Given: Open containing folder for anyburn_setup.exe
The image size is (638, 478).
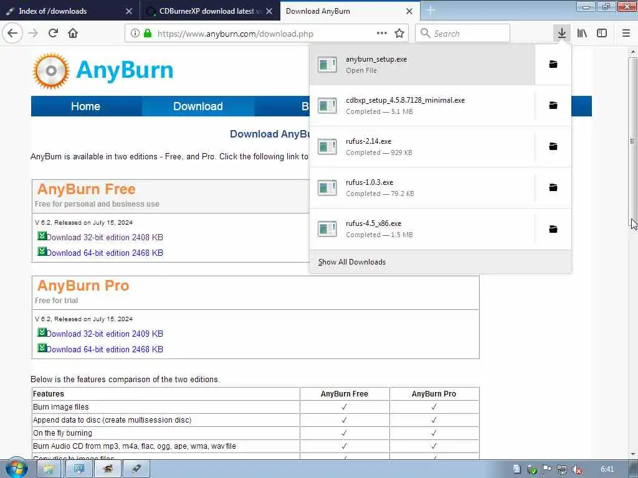Looking at the screenshot, I should [553, 64].
